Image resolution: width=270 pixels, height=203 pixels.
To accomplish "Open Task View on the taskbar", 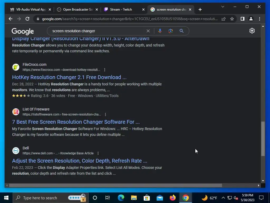I will tap(108, 198).
